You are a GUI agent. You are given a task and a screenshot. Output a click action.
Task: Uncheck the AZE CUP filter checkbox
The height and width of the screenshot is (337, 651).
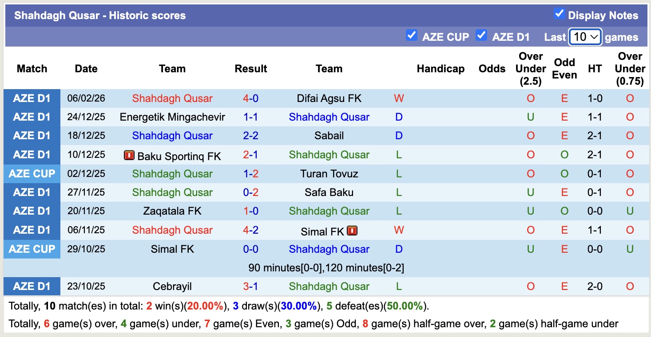(x=412, y=35)
